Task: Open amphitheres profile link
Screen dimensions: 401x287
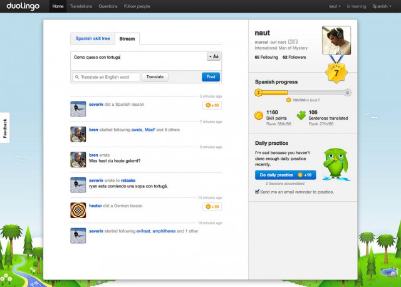Action: coord(164,231)
